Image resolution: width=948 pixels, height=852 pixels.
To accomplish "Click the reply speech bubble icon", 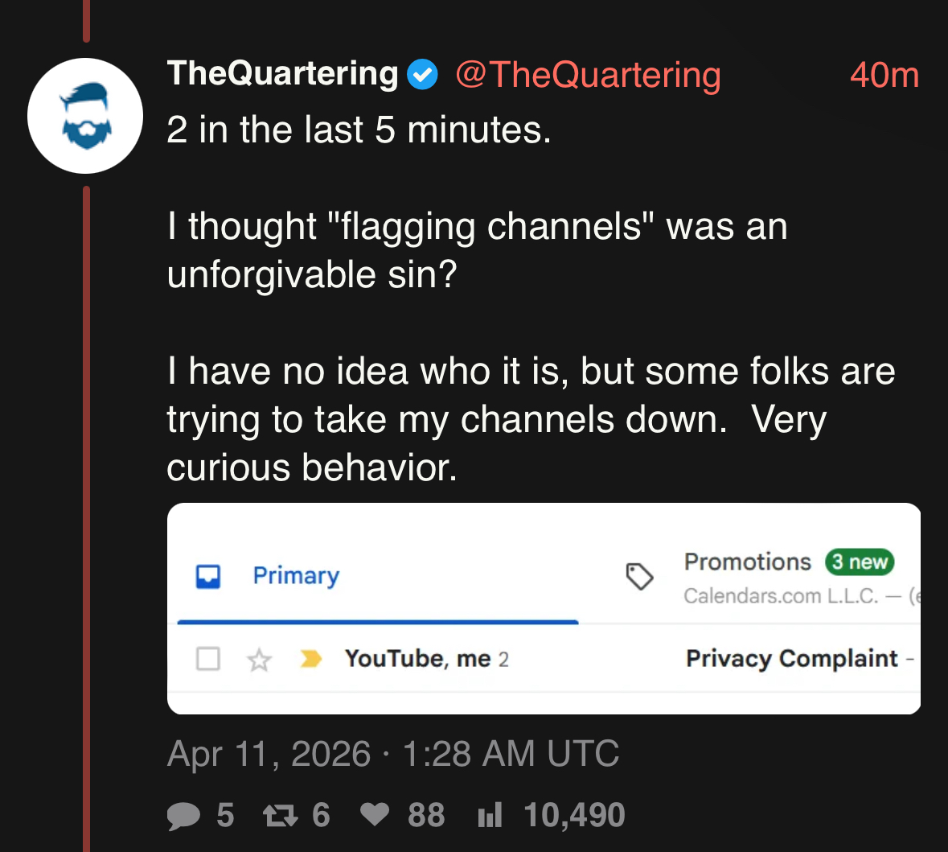I will pos(183,815).
